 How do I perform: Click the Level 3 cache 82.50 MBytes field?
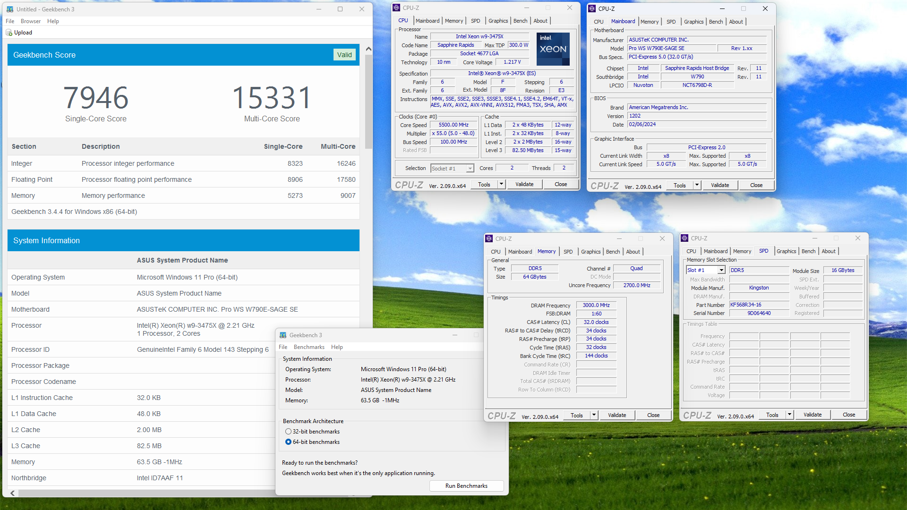(528, 150)
